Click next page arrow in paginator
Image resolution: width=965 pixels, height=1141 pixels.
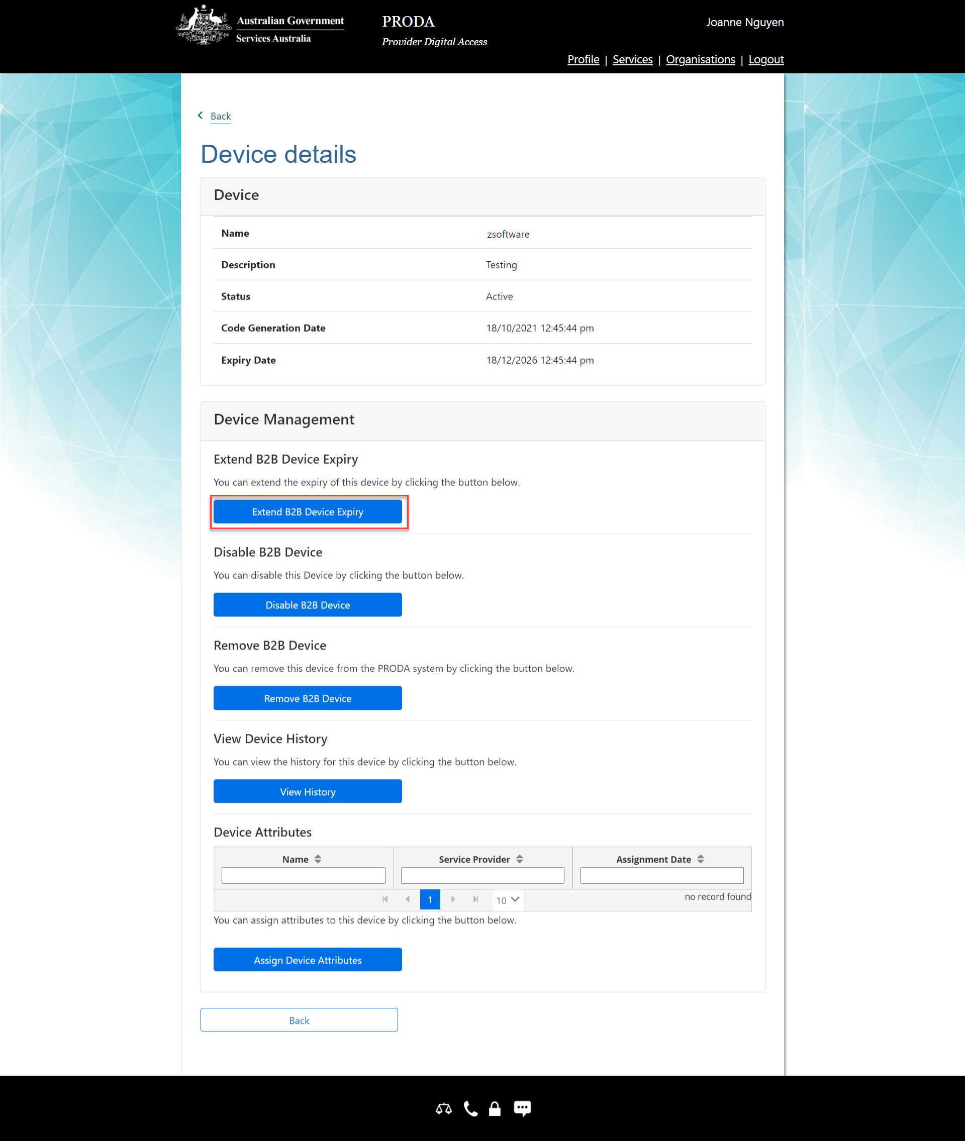[x=453, y=899]
